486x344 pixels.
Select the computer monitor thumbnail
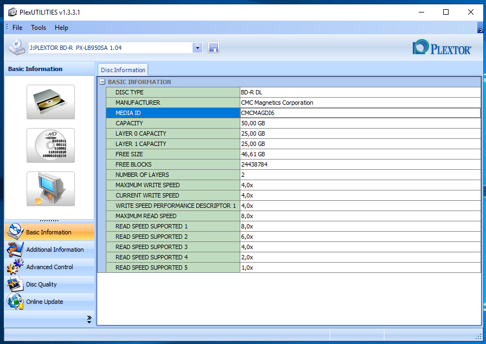(x=50, y=189)
